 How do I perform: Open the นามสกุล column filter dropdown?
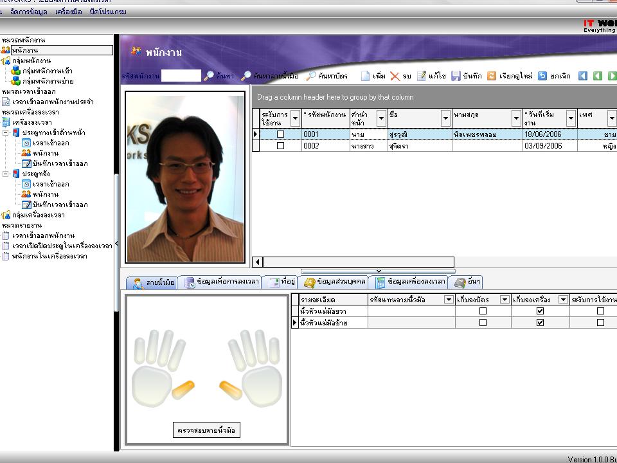point(516,118)
